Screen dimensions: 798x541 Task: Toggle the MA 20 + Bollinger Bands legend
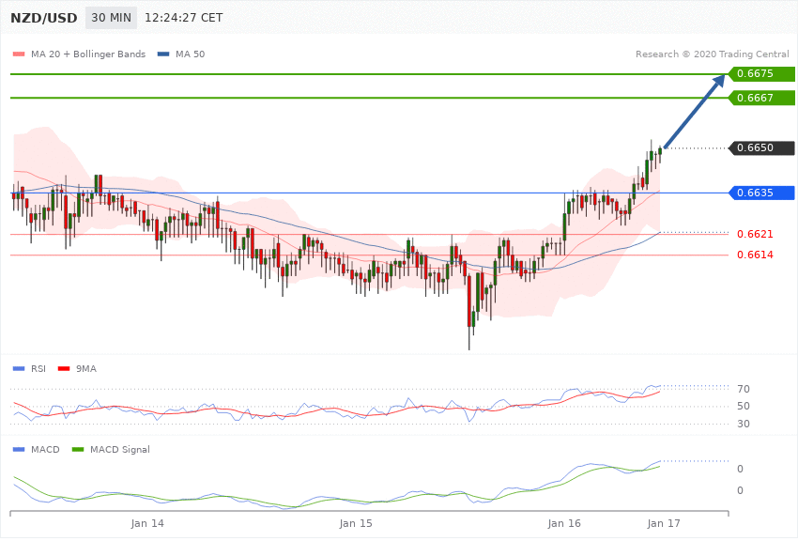point(80,54)
